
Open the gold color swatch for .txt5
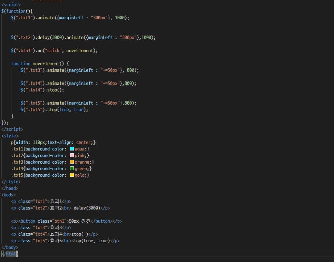[x=72, y=175]
